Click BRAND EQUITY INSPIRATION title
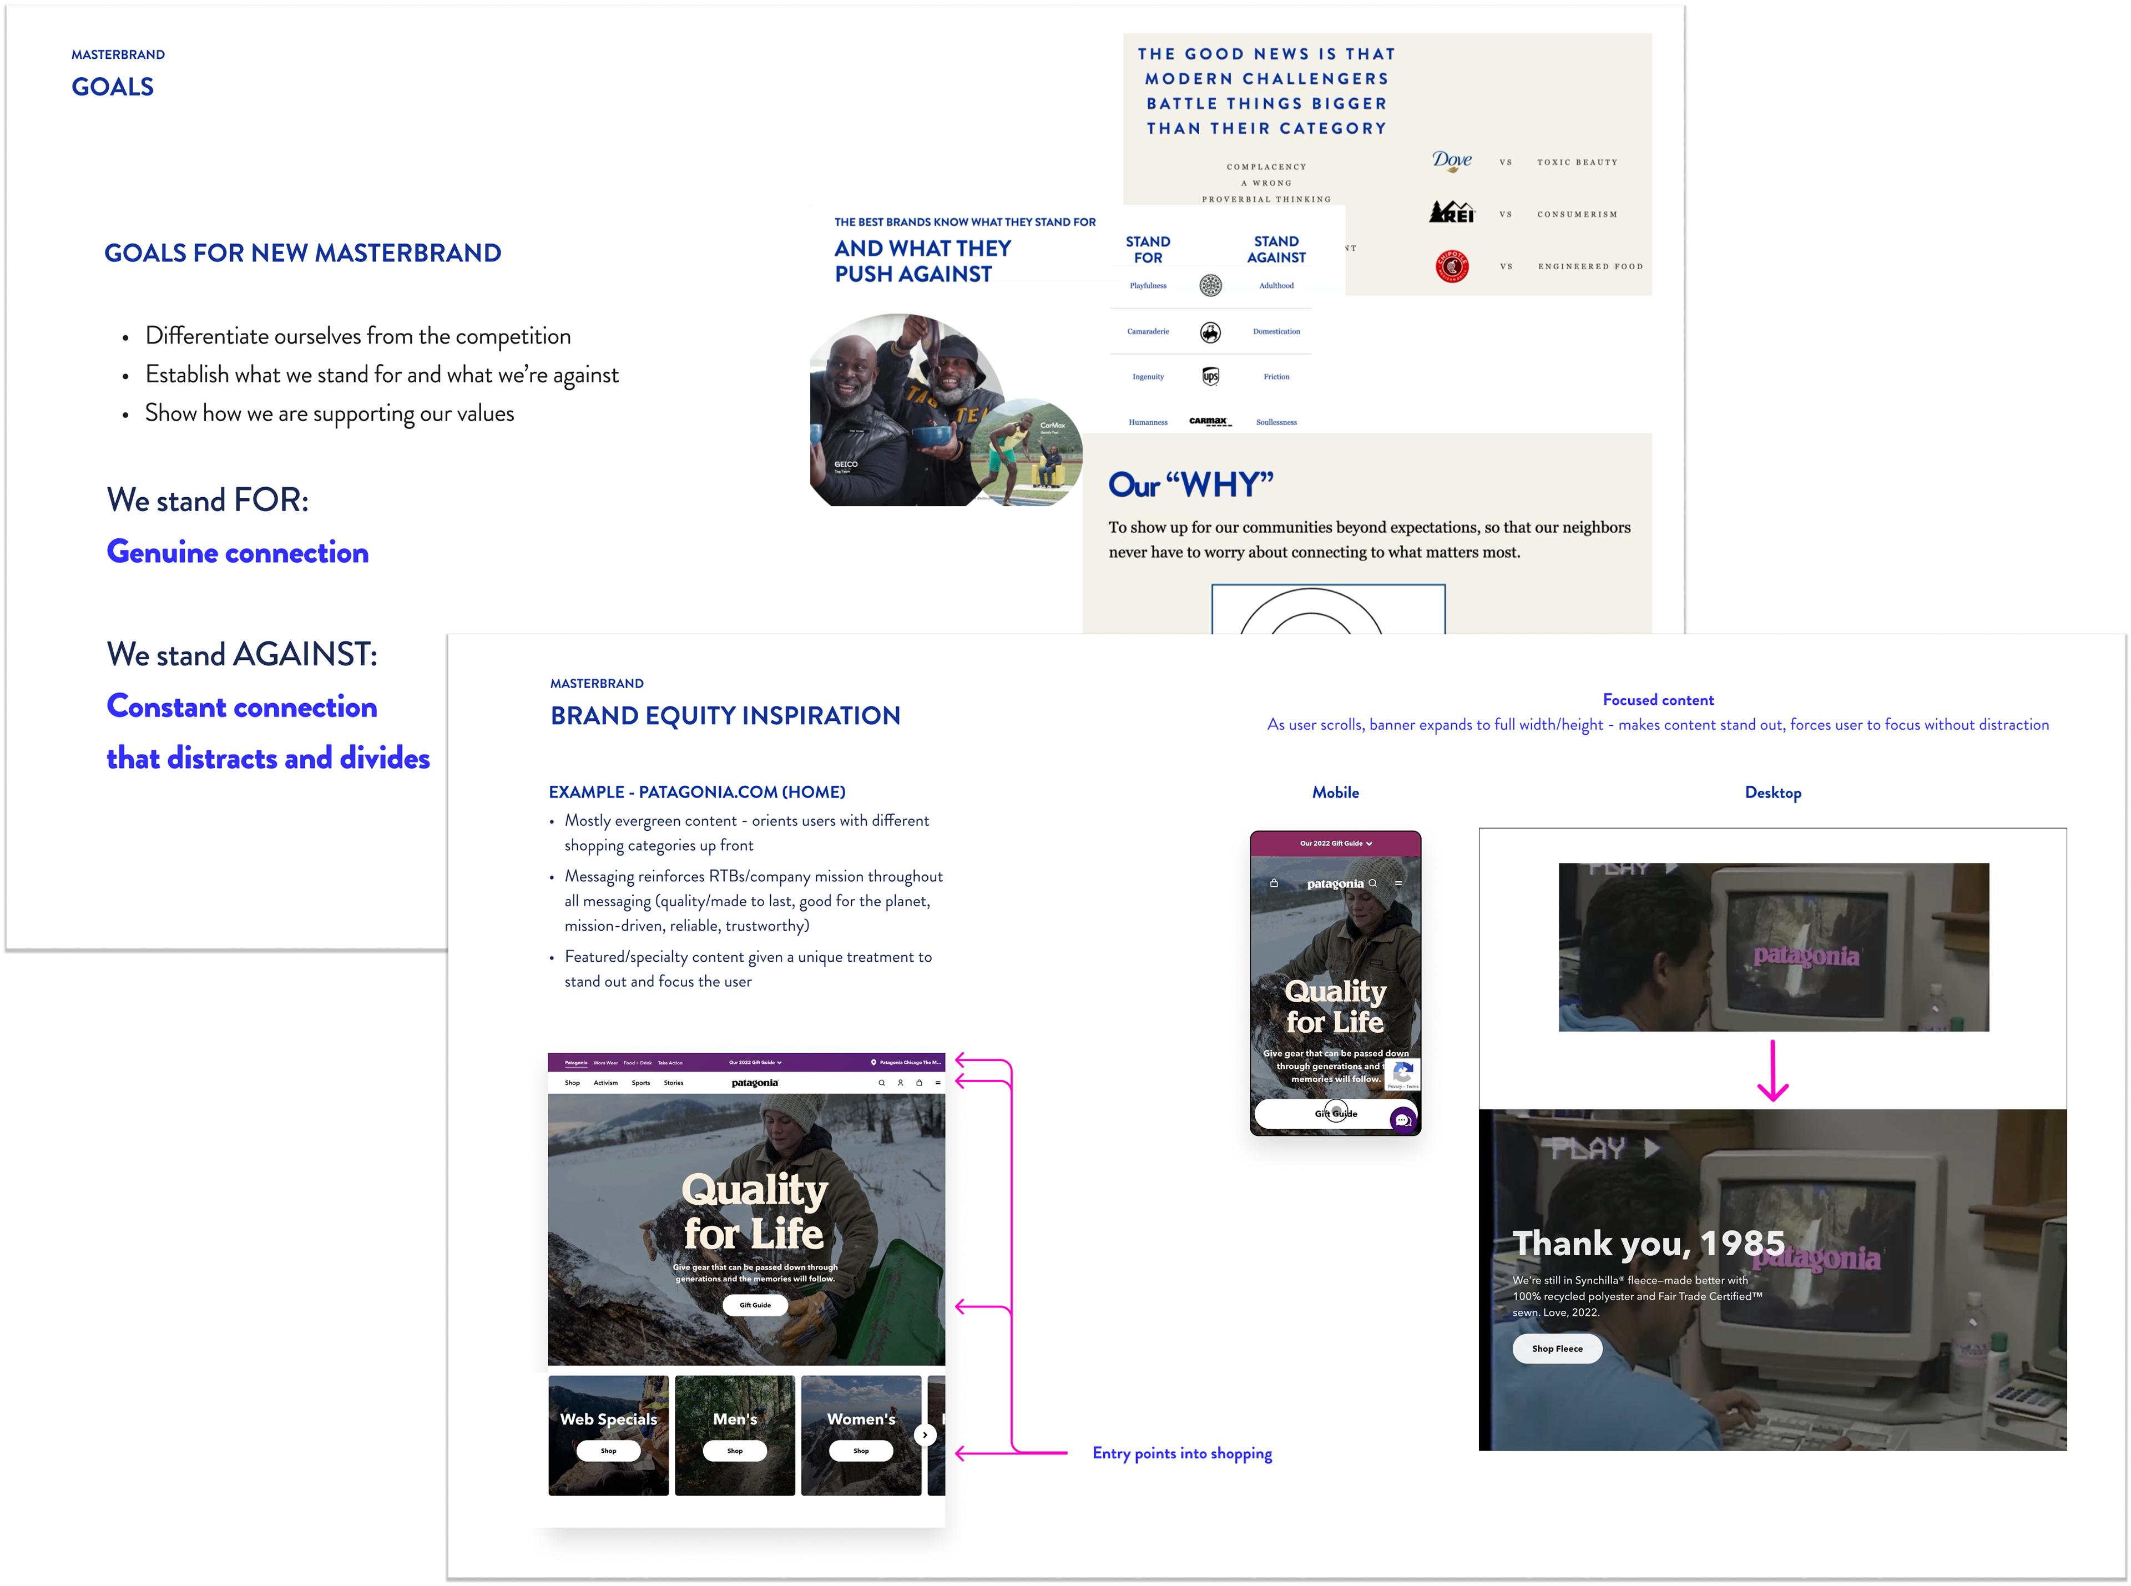The width and height of the screenshot is (2131, 1586). click(725, 715)
